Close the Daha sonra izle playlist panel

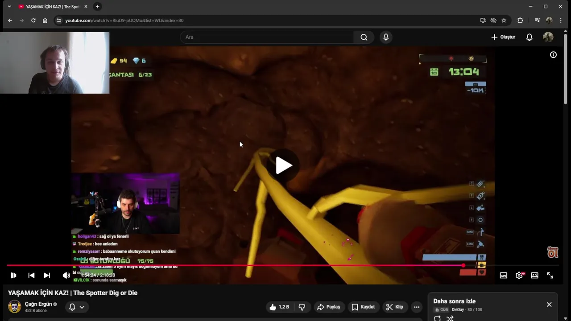tap(549, 305)
